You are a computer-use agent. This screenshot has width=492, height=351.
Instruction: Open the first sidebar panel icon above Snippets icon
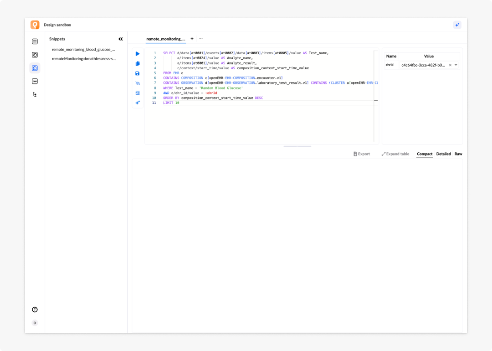tap(35, 41)
